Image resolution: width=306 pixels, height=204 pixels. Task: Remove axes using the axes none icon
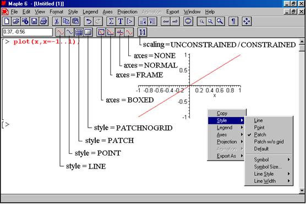coord(129,32)
